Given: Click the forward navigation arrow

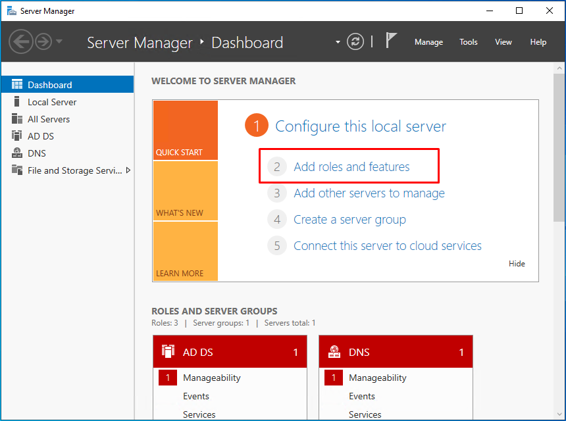Looking at the screenshot, I should [43, 42].
